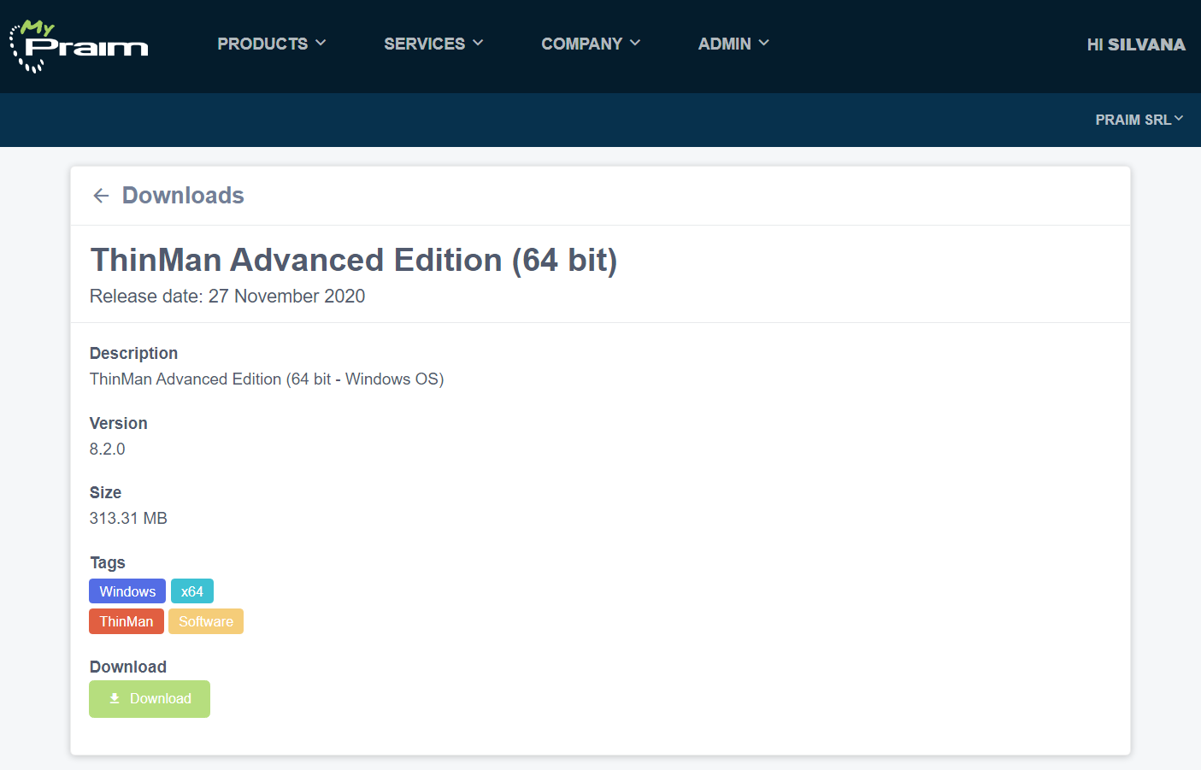
Task: Click the My Praim logo
Action: pyautogui.click(x=79, y=45)
